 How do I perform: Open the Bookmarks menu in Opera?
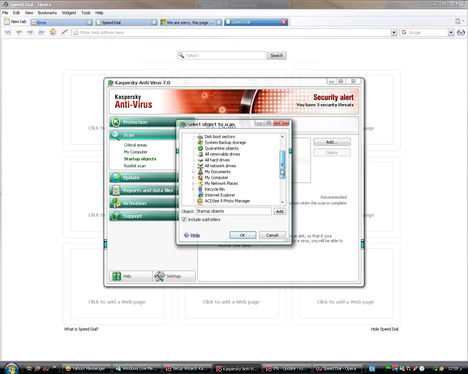coord(47,13)
